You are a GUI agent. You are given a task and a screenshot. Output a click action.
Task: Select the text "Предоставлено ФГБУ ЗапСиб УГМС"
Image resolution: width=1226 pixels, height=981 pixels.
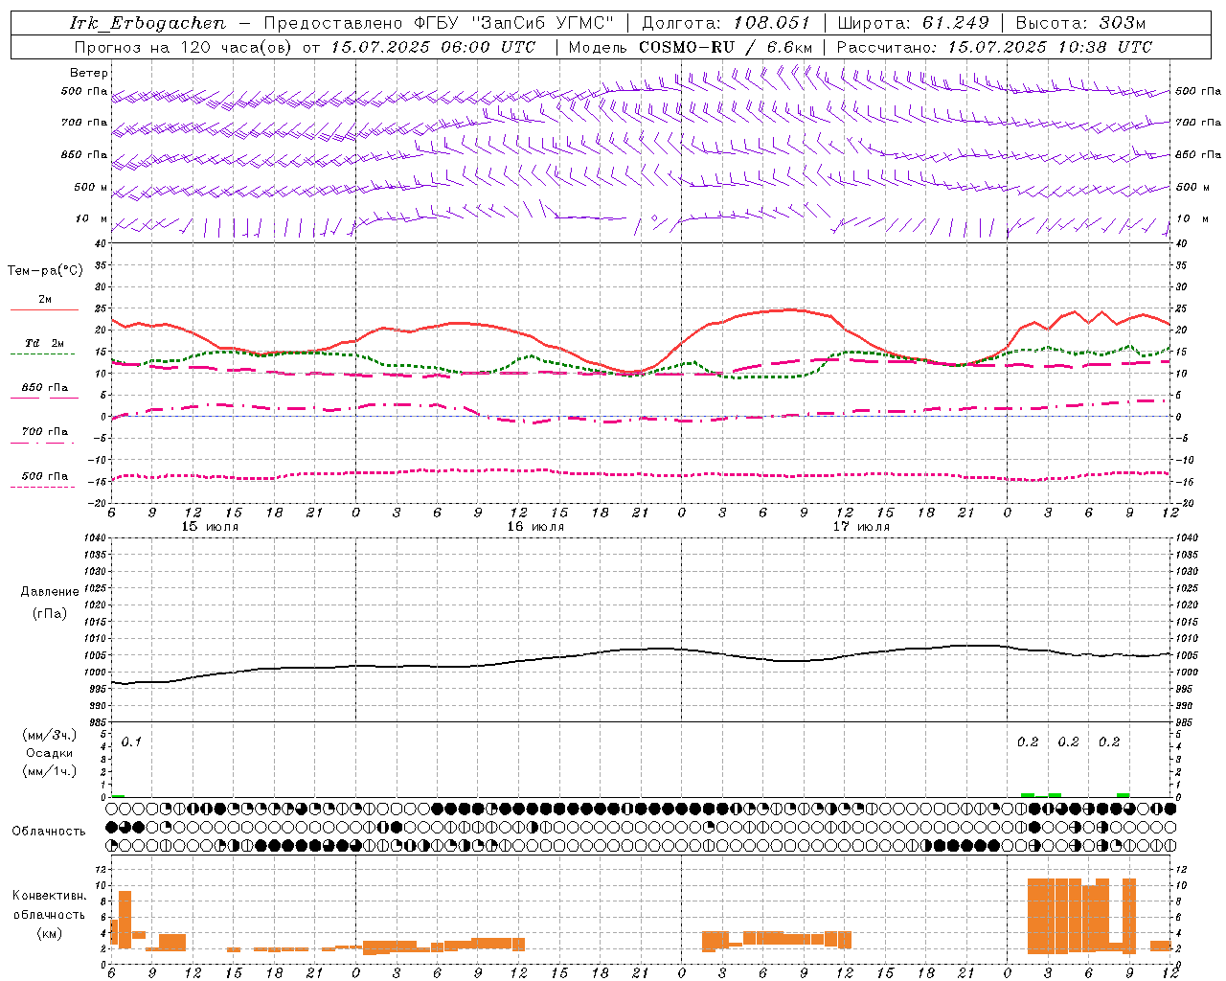(x=438, y=23)
